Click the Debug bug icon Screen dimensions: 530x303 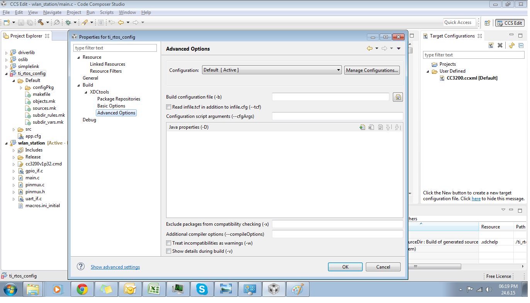(68, 23)
